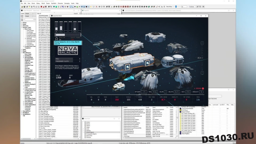Uncheck the Markers checkbox
256x144 pixels.
coord(85,131)
